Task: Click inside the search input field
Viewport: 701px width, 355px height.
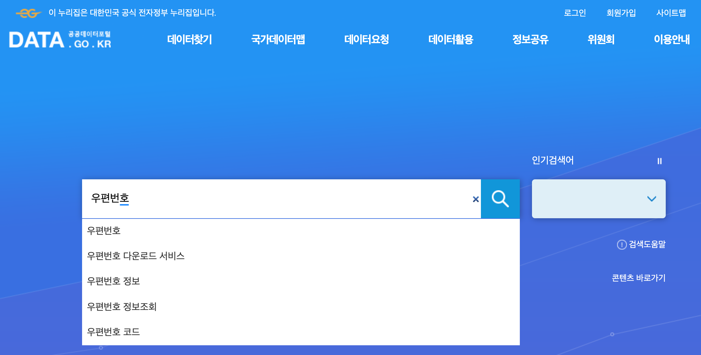Action: tap(274, 198)
